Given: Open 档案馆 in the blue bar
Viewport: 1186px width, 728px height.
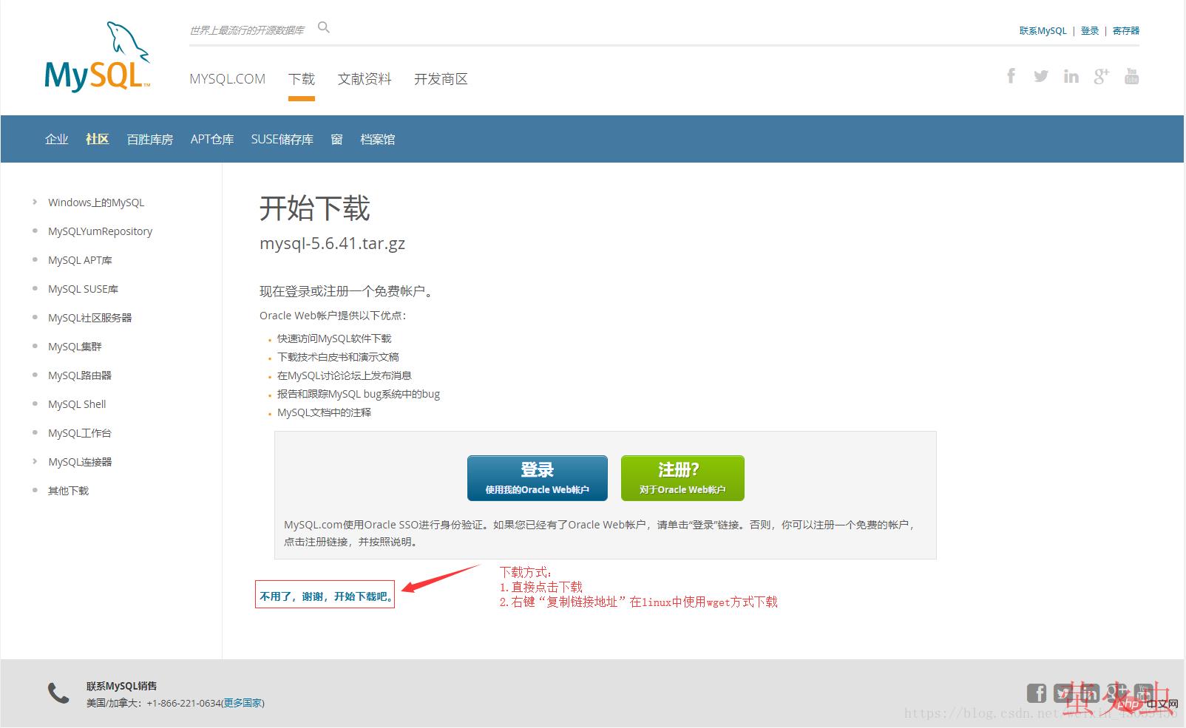Looking at the screenshot, I should [x=378, y=139].
